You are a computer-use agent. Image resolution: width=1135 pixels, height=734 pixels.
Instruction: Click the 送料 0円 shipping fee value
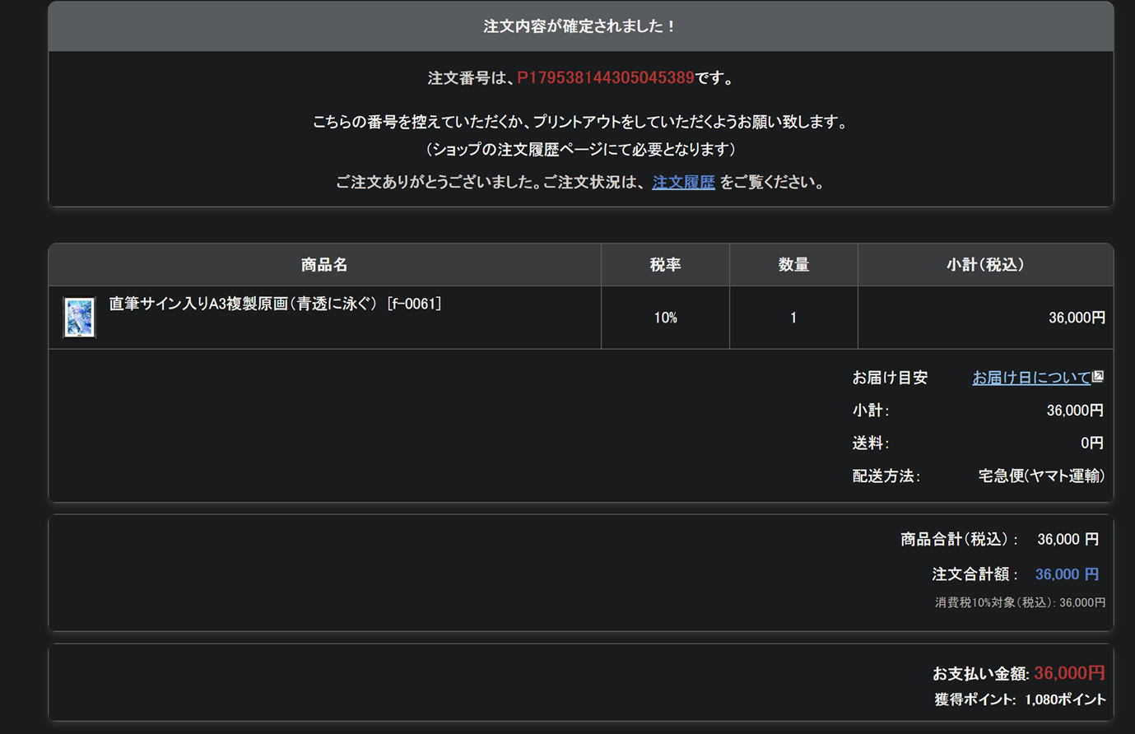(1091, 444)
